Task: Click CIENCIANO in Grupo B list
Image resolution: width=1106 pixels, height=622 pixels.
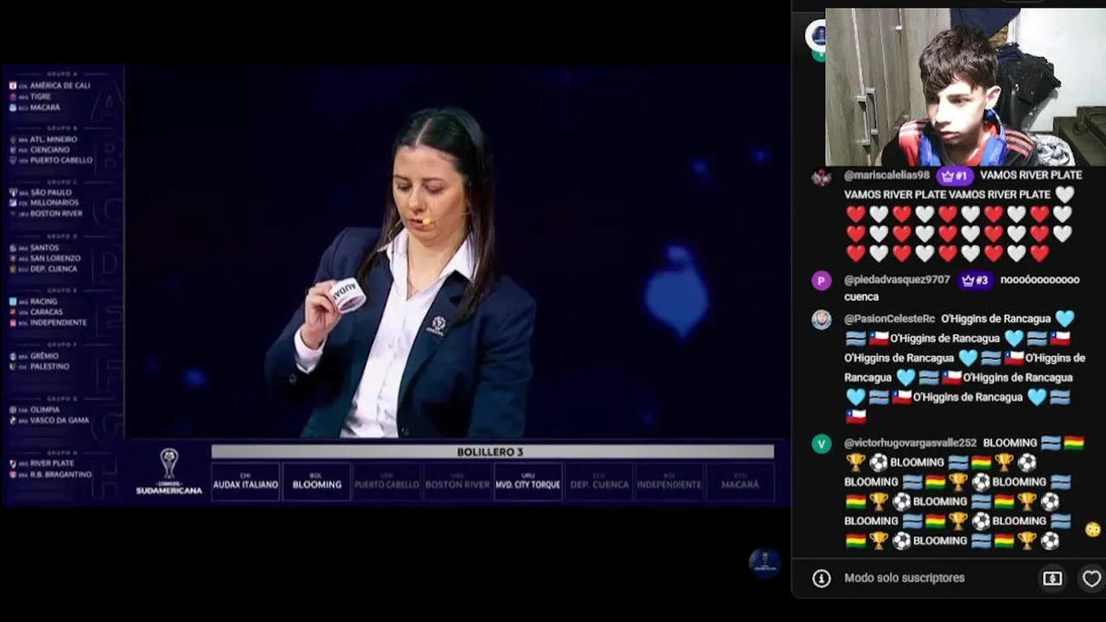Action: tap(49, 149)
